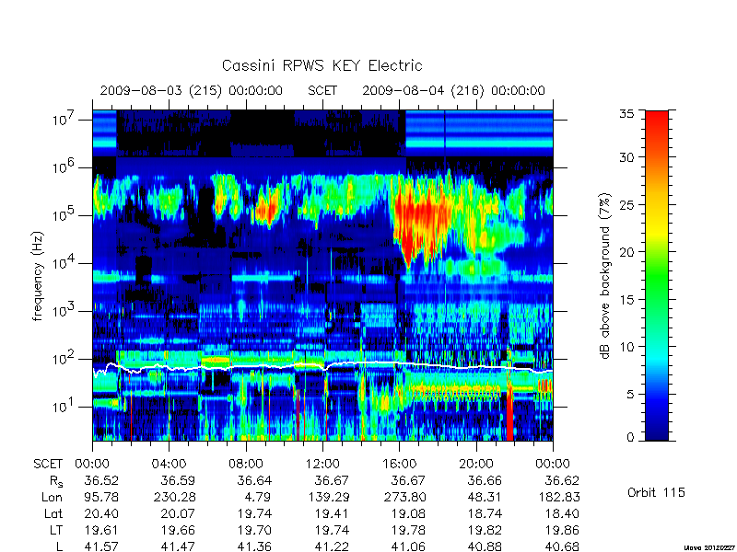This screenshot has width=737, height=552.
Task: Click the L value 41.22
Action: coord(332,546)
